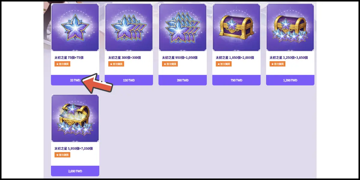Viewport: 360px width, 180px height.
Task: Buy the 1,390 TWD pack
Action: 290,80
